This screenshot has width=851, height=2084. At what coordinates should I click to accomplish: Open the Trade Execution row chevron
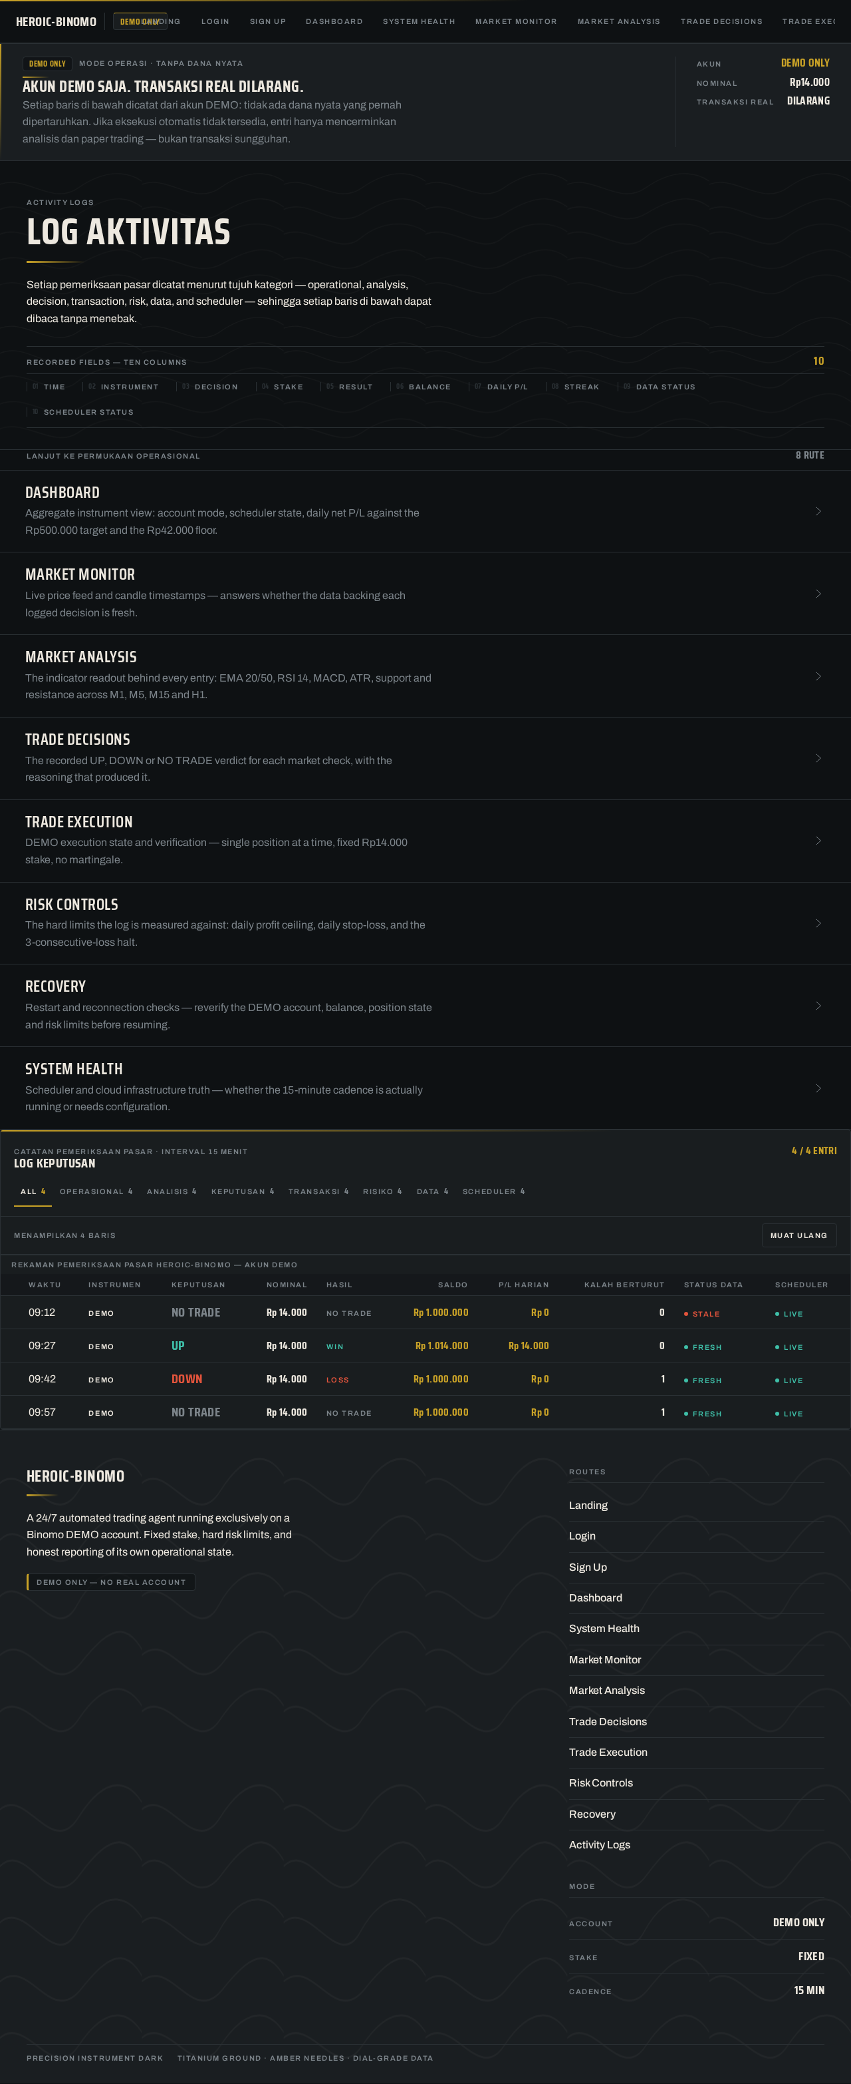(818, 841)
